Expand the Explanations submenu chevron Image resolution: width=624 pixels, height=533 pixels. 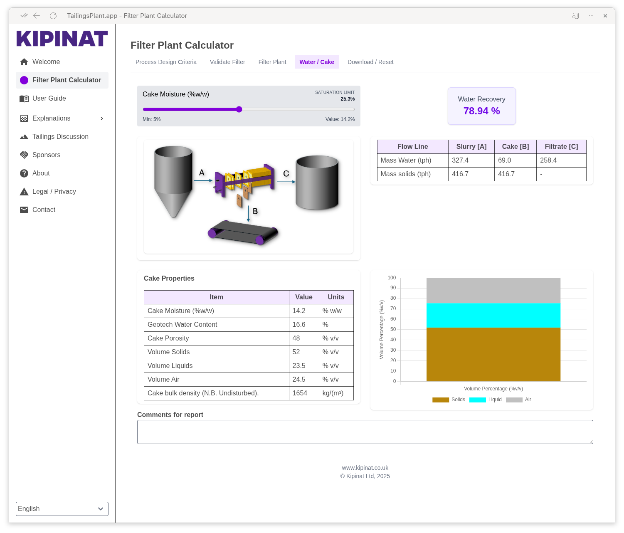[102, 118]
